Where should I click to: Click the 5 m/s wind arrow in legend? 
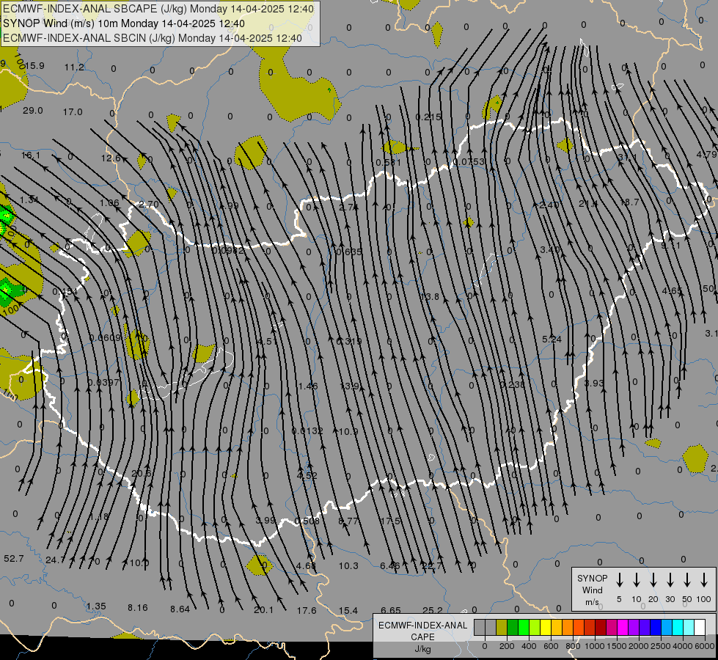click(x=619, y=580)
